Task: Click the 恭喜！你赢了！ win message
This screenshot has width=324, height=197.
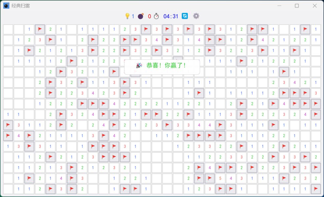Action: click(166, 66)
